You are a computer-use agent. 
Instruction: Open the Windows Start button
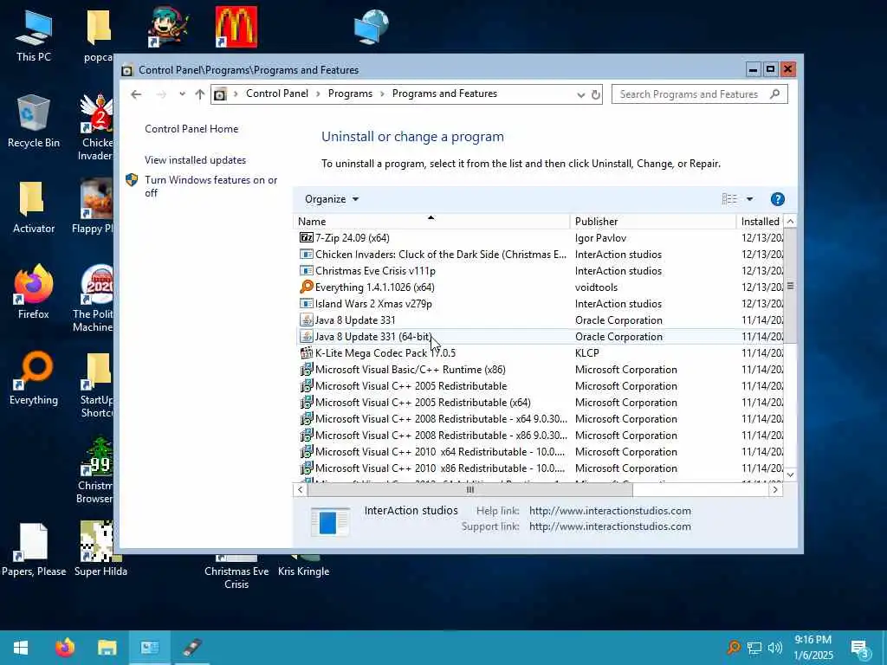tap(21, 648)
